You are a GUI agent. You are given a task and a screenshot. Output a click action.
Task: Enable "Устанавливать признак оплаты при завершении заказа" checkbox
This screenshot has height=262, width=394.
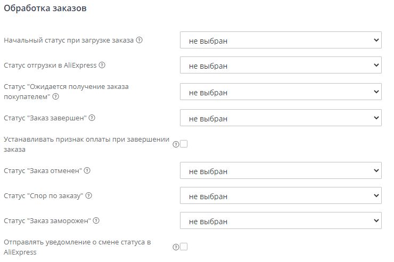184,144
